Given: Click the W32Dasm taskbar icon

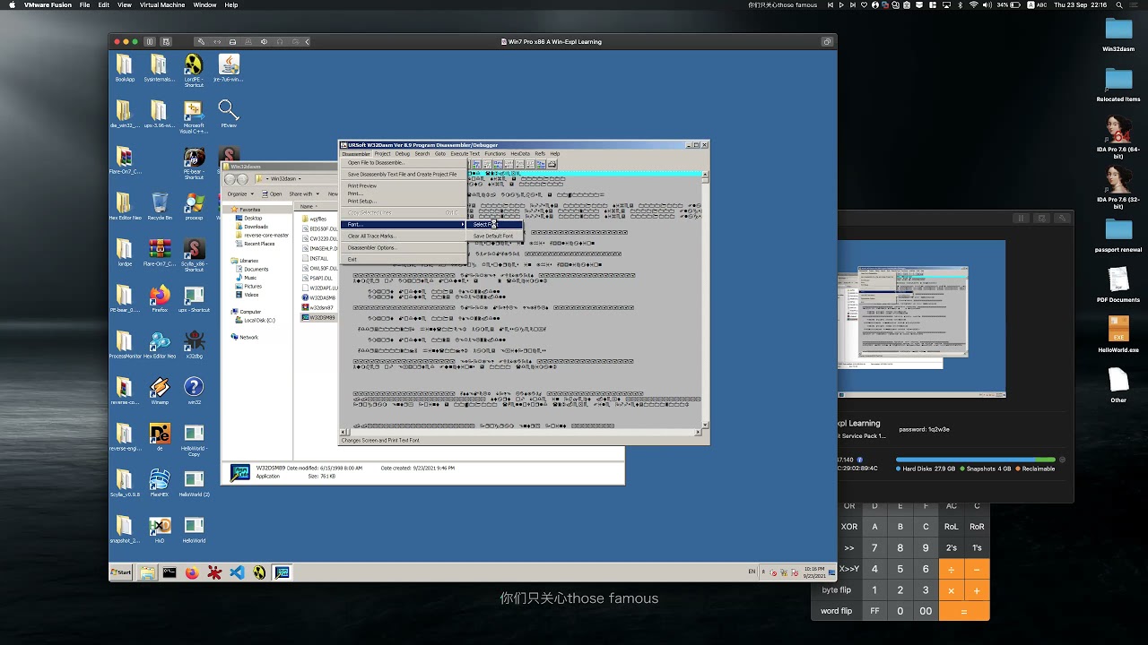Looking at the screenshot, I should tap(283, 572).
